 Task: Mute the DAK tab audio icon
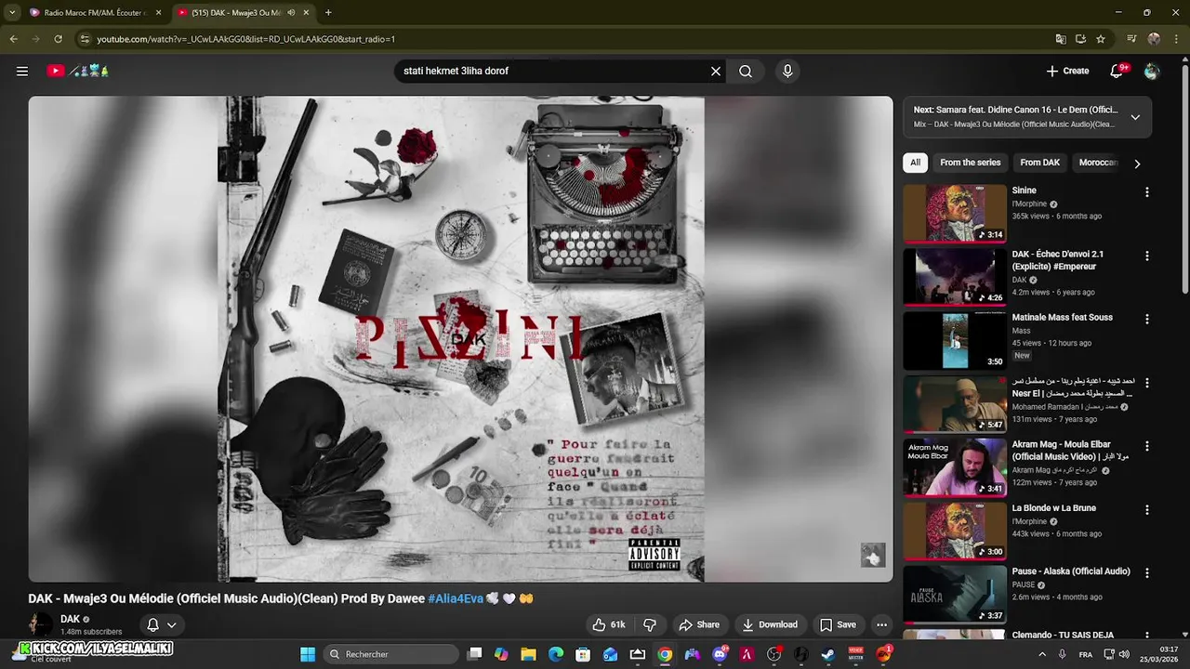tap(291, 13)
